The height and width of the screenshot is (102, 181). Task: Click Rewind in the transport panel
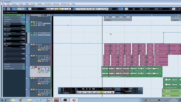point(82,92)
